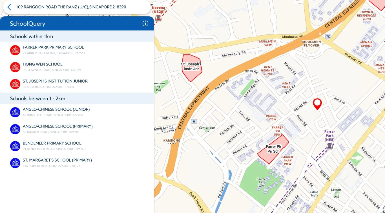Image resolution: width=385 pixels, height=213 pixels.
Task: Click St. Joseph's Institution Junior red icon
Action: pos(15,84)
